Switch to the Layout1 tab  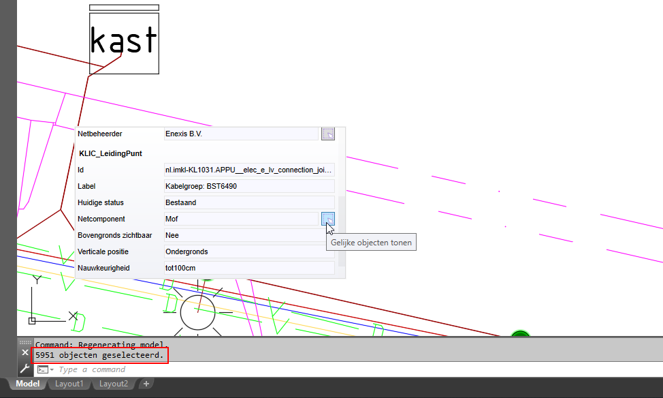point(69,384)
